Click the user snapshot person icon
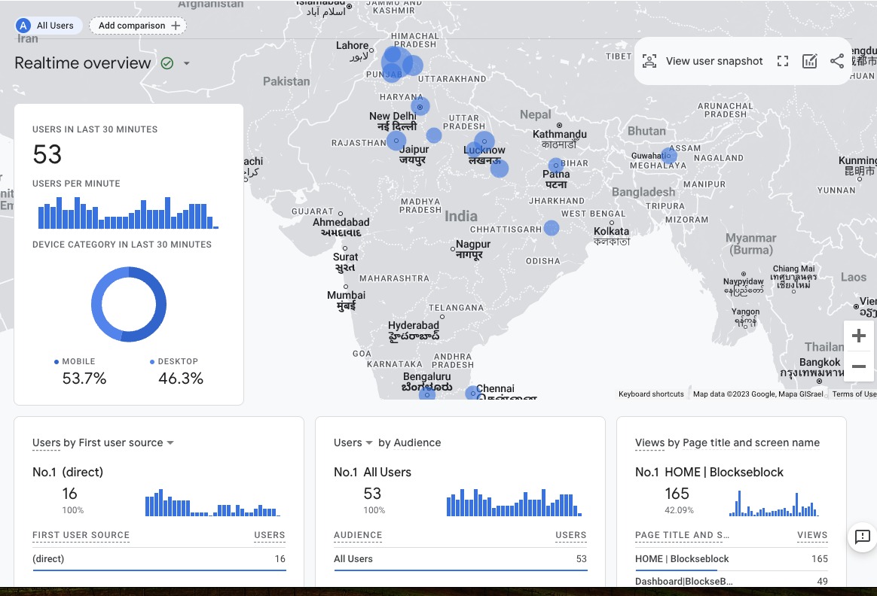The width and height of the screenshot is (877, 596). point(649,61)
